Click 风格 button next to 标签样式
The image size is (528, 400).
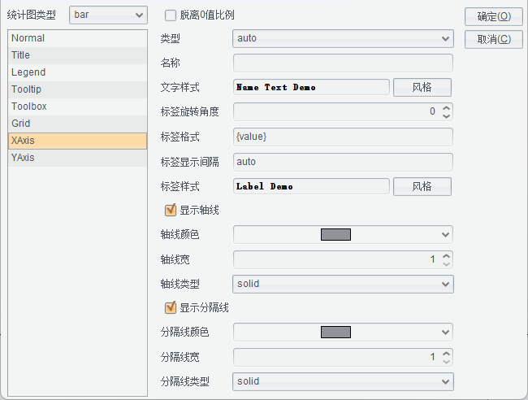pyautogui.click(x=422, y=186)
